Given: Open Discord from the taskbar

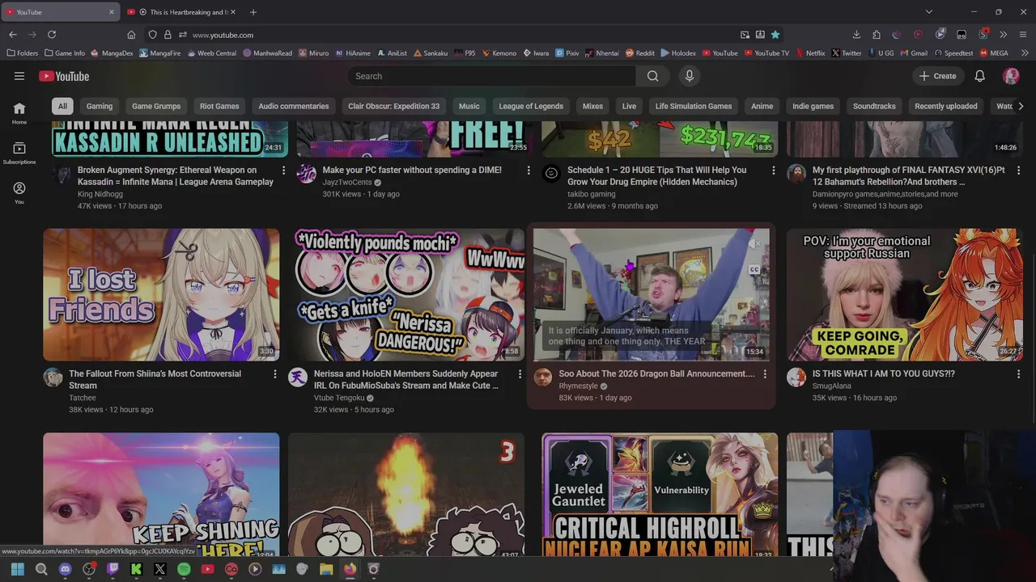Looking at the screenshot, I should [x=66, y=569].
